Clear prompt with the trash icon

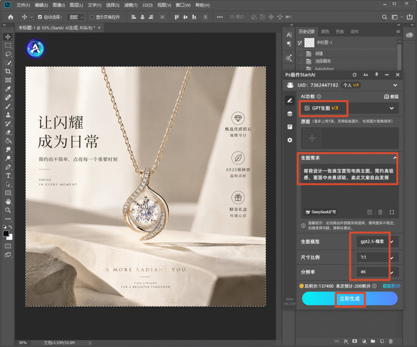click(x=380, y=212)
